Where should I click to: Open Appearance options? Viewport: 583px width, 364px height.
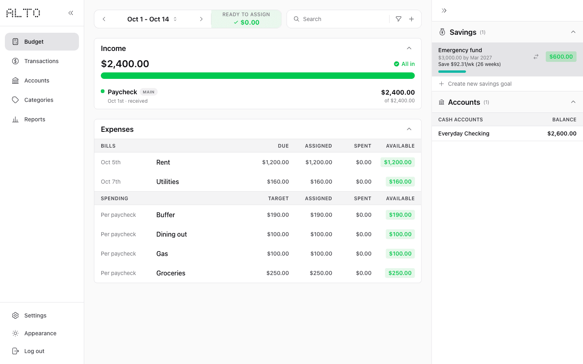tap(42, 333)
